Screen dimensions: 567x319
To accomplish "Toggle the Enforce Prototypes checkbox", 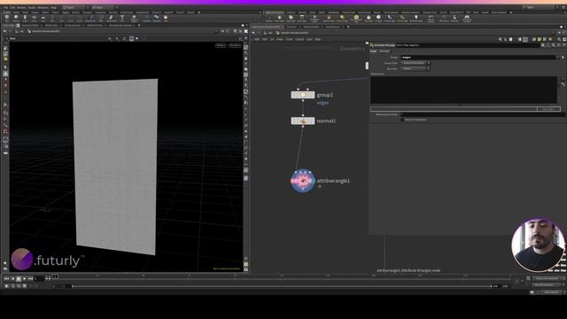I will 402,120.
